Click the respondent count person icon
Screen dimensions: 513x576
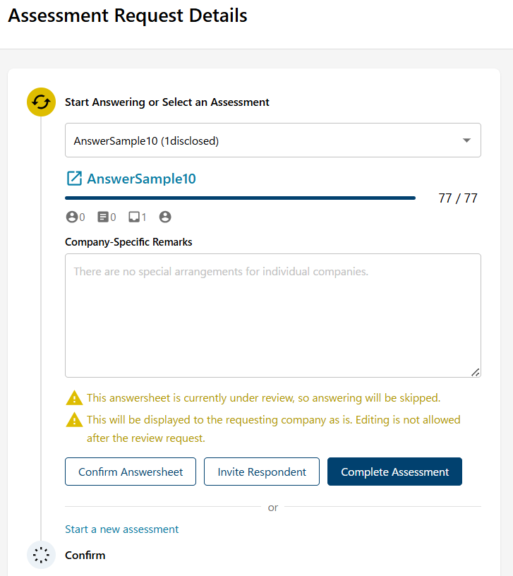point(71,217)
